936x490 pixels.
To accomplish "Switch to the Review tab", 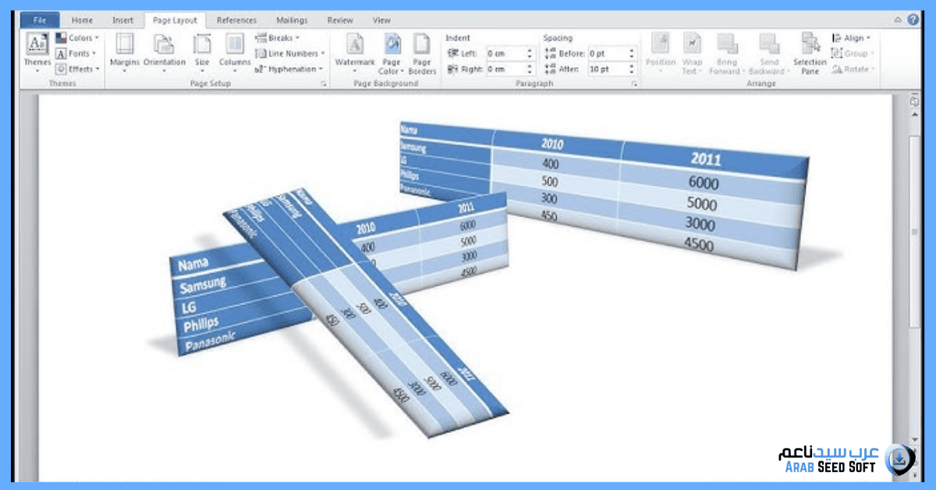I will click(x=340, y=20).
